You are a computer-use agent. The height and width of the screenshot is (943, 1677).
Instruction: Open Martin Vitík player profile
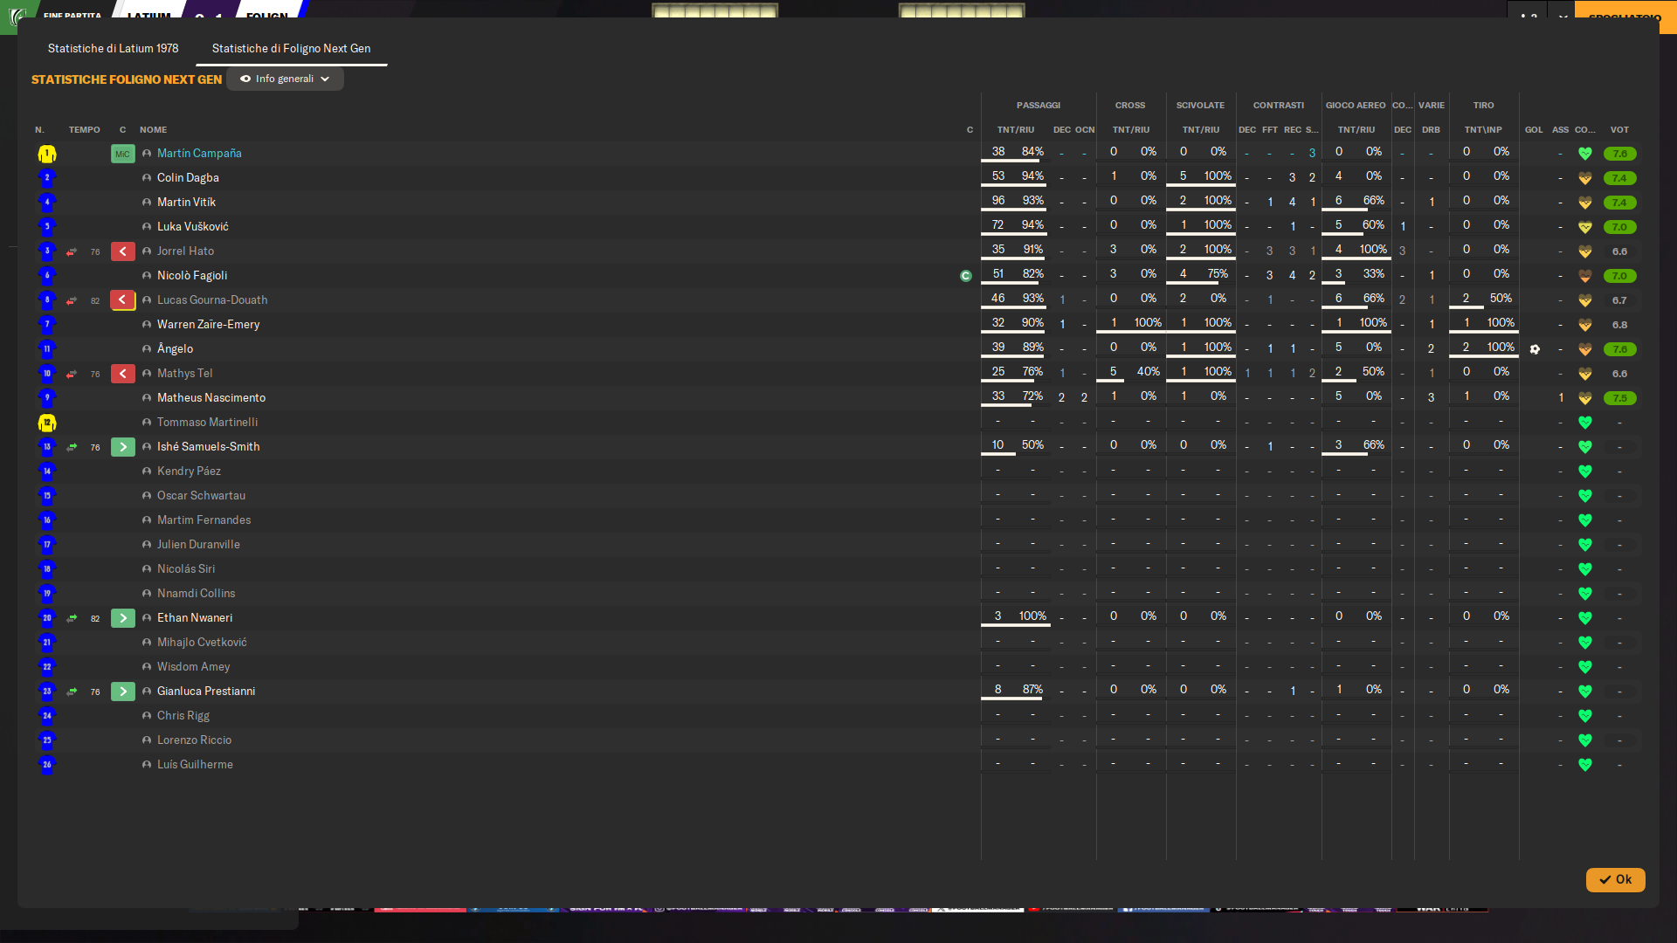186,203
